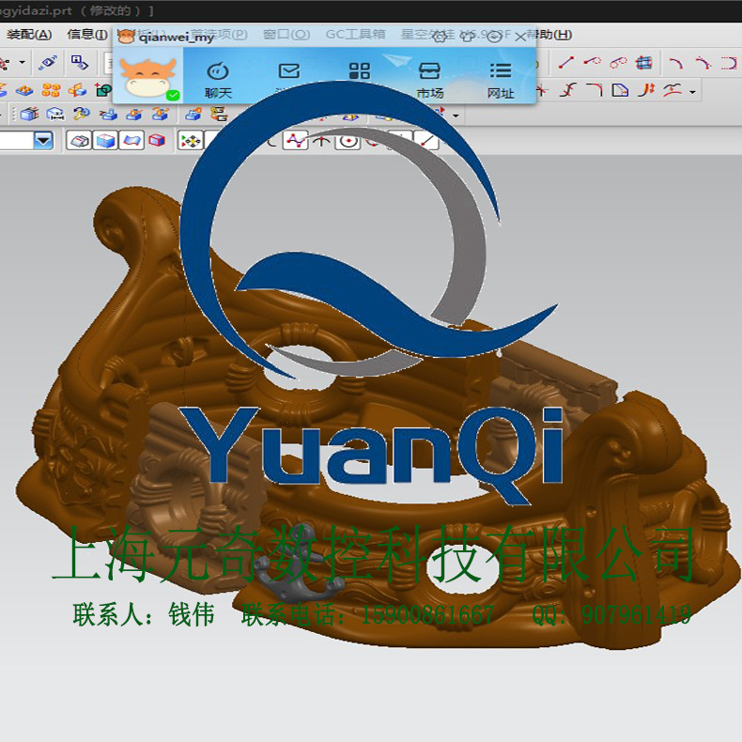Click the box with dimension measure icon
This screenshot has height=742, width=742.
tap(55, 114)
